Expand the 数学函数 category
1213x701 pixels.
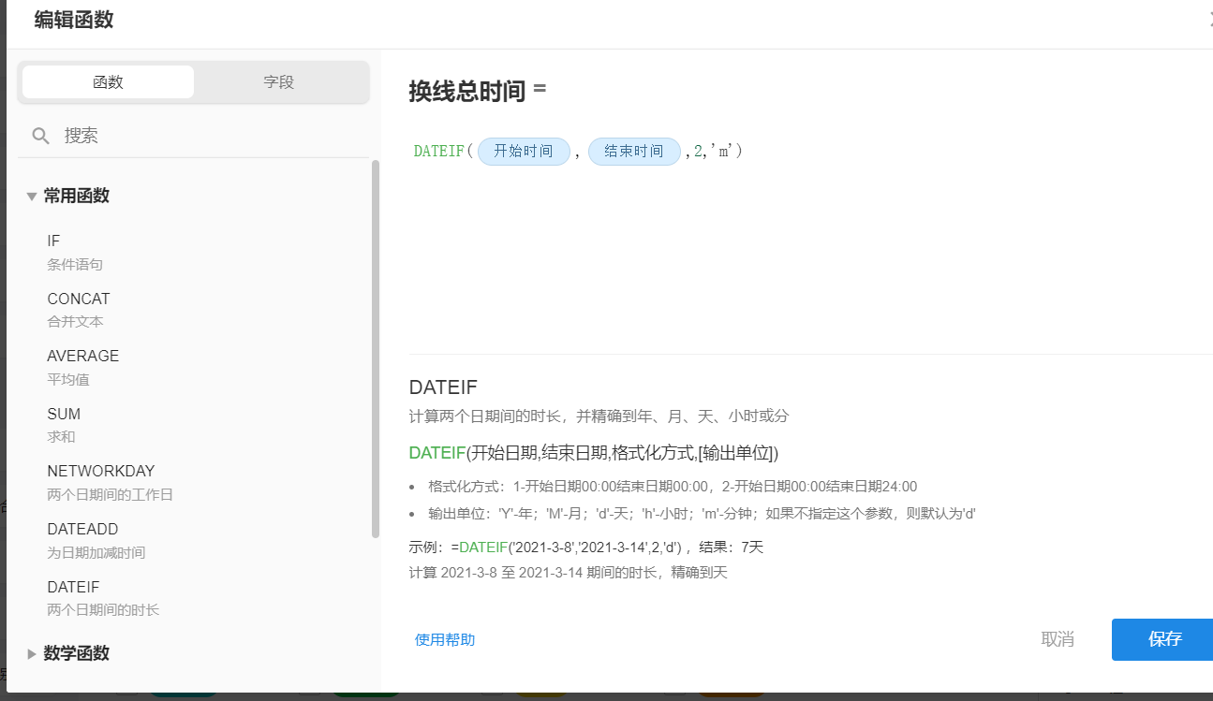(x=32, y=654)
